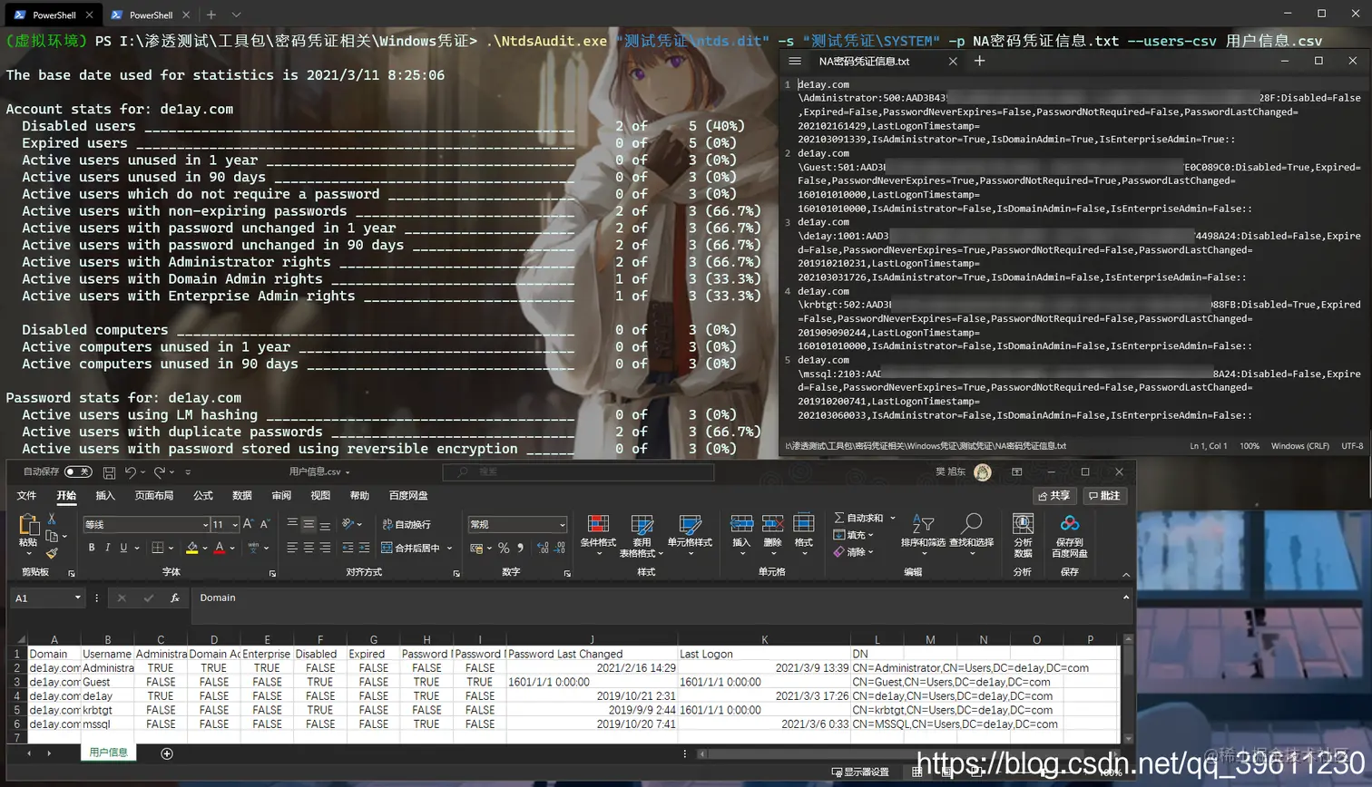
Task: Toggle Bold formatting
Action: pyautogui.click(x=92, y=548)
